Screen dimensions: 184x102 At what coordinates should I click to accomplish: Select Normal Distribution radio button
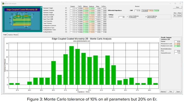(146, 17)
